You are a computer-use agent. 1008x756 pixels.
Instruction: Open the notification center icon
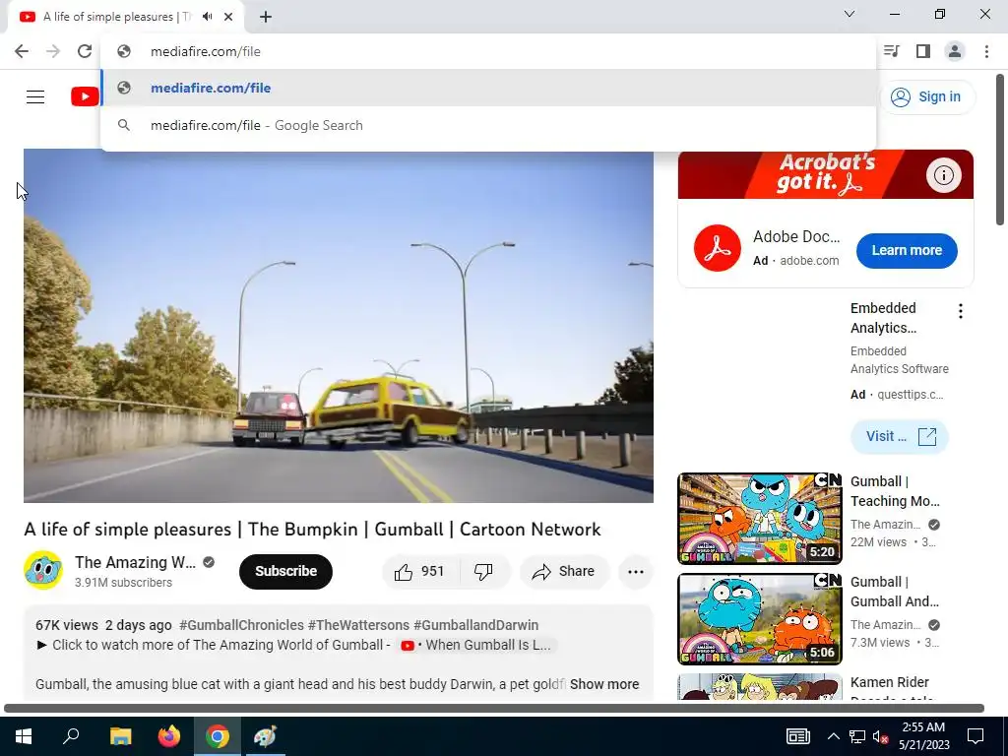[976, 736]
